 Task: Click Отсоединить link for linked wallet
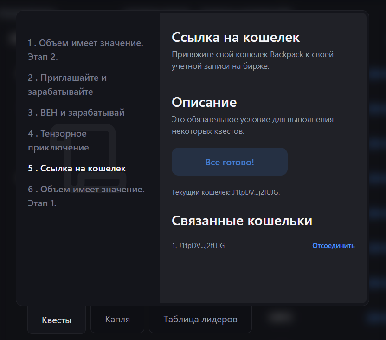pos(333,246)
